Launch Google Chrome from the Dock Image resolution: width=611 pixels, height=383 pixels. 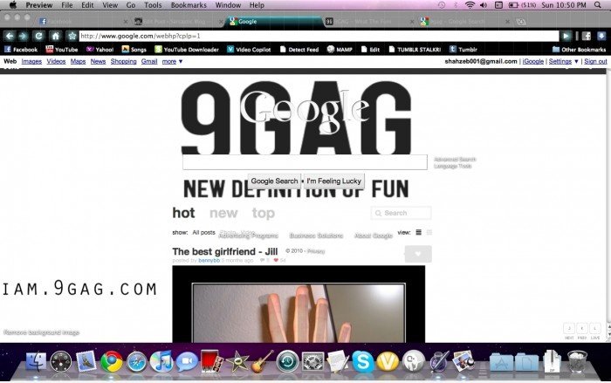(x=112, y=361)
